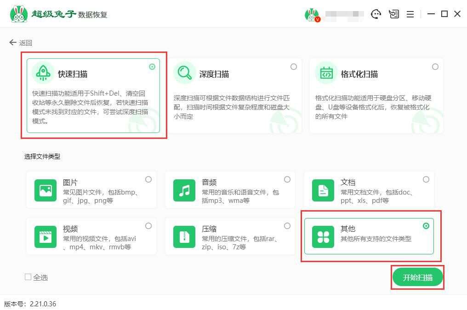The image size is (467, 310).
Task: Close the data recovery window
Action: point(457,14)
